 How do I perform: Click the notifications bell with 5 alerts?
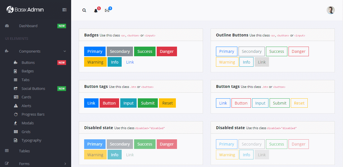pyautogui.click(x=95, y=11)
